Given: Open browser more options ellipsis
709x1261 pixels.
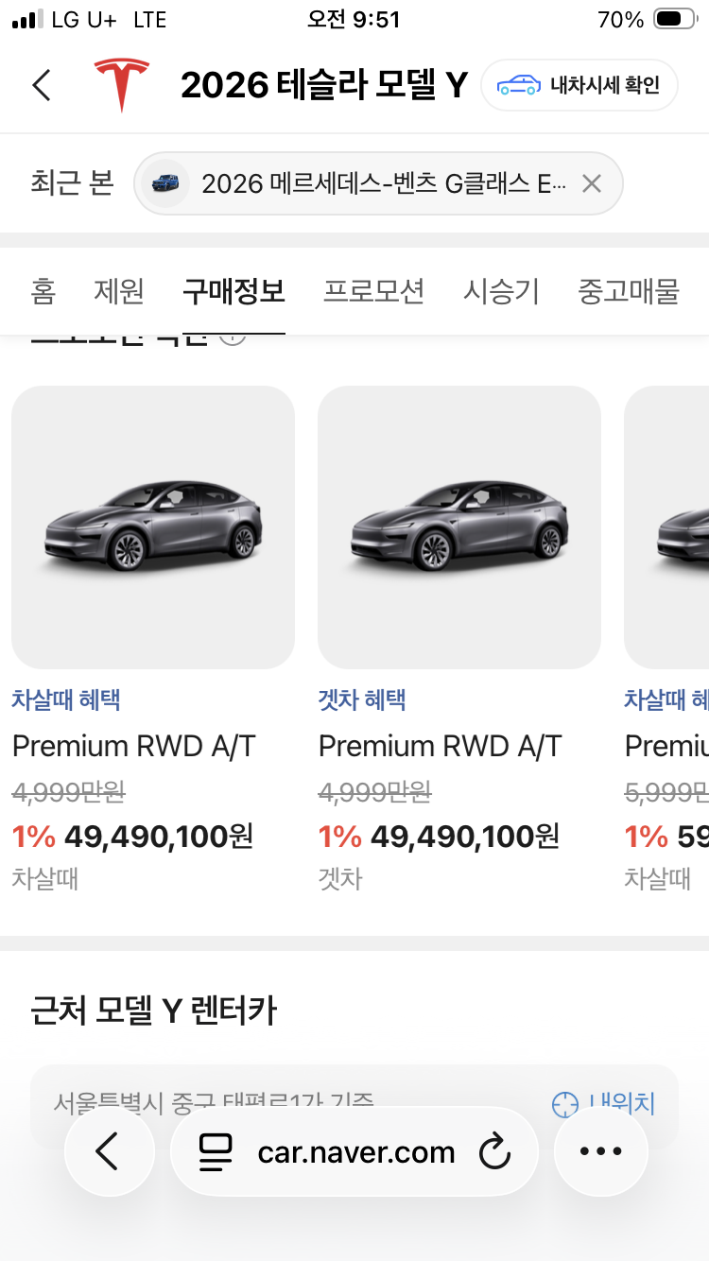Looking at the screenshot, I should 601,1151.
